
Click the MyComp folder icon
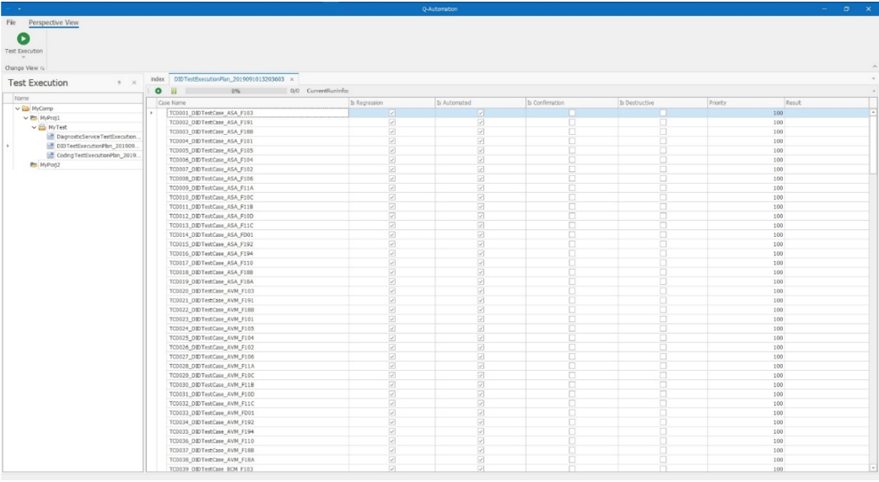[25, 109]
